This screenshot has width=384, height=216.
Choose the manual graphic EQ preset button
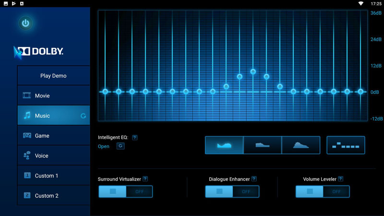346,145
